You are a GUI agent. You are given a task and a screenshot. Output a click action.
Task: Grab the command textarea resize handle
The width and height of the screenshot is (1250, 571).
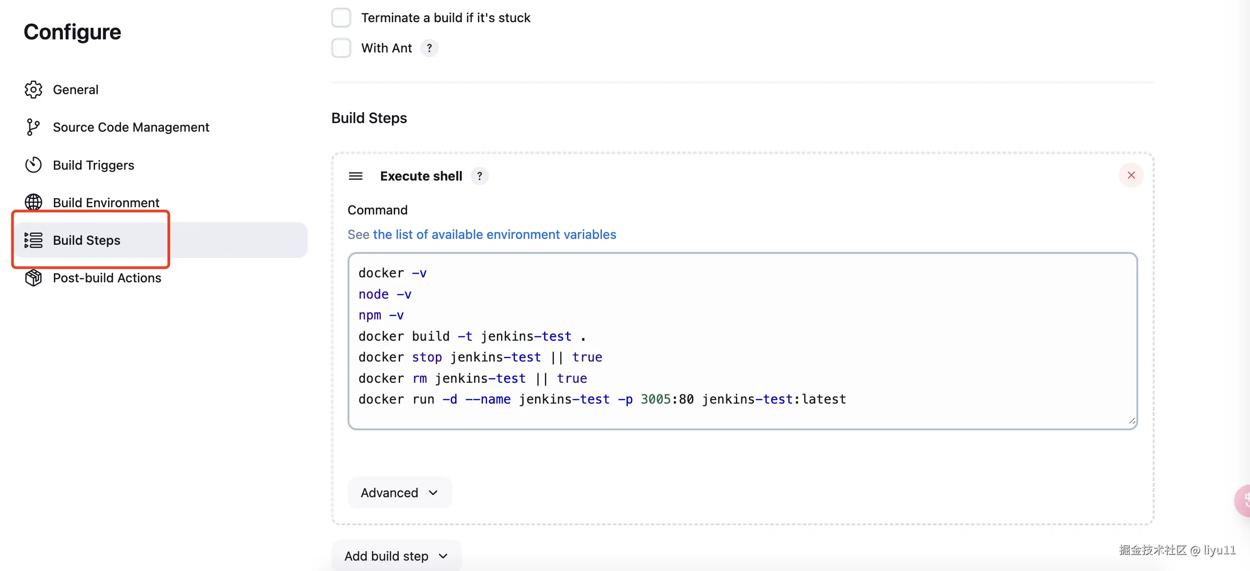click(x=1131, y=421)
